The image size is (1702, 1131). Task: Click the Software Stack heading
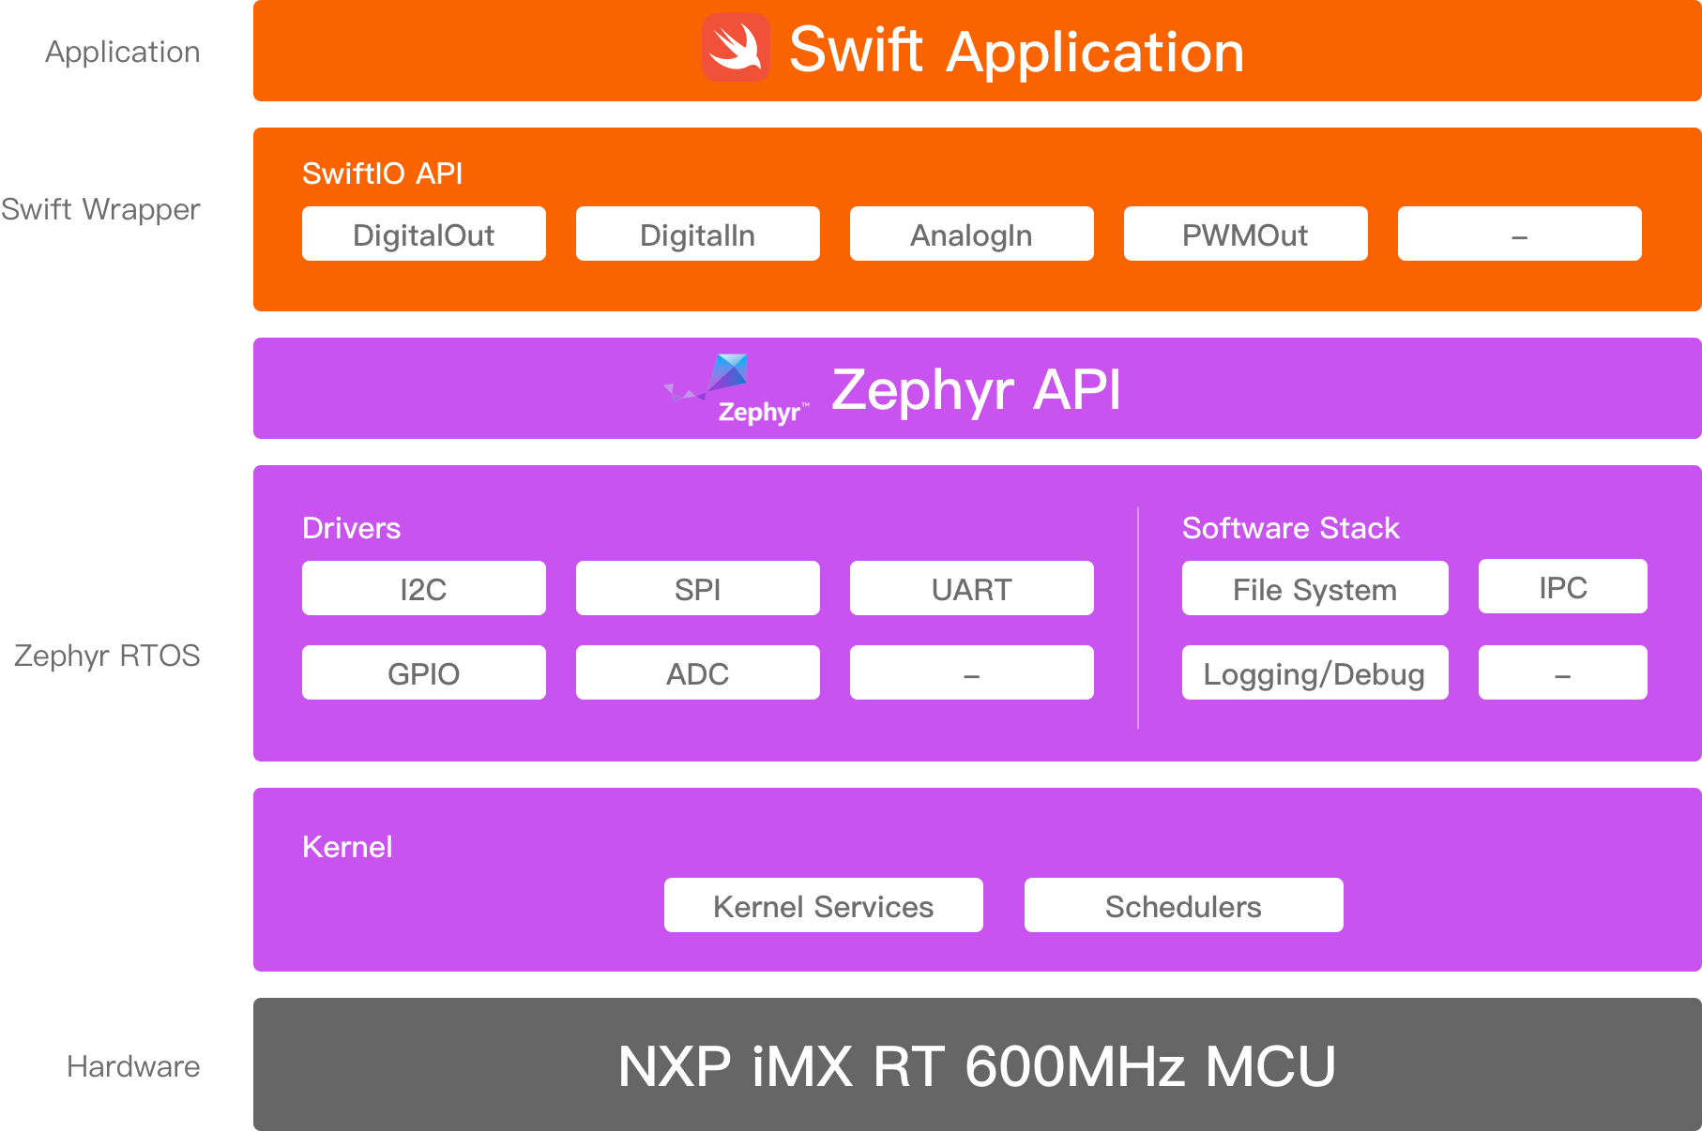point(1291,528)
